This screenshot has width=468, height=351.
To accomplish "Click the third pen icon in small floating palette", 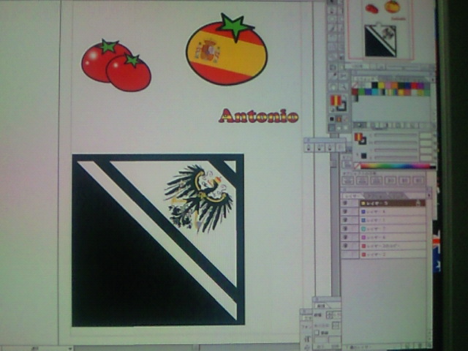I will coord(330,148).
